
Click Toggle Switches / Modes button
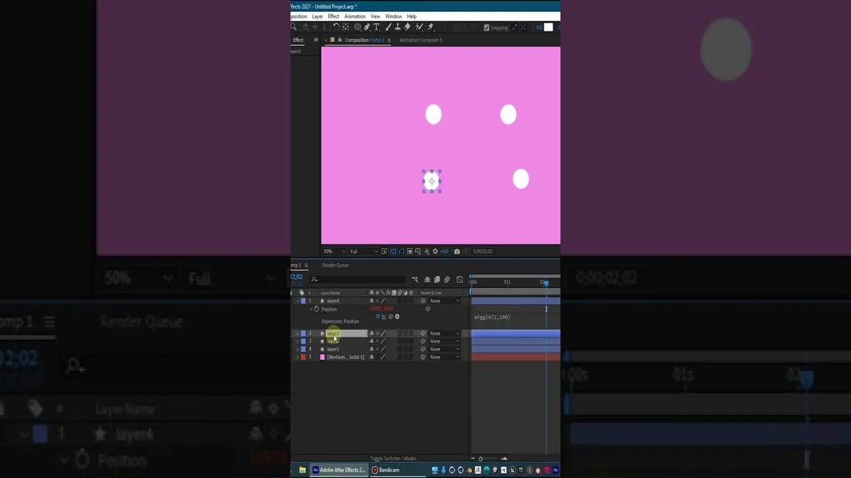(393, 459)
